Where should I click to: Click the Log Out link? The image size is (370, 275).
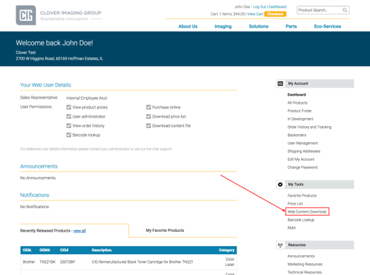coord(260,7)
